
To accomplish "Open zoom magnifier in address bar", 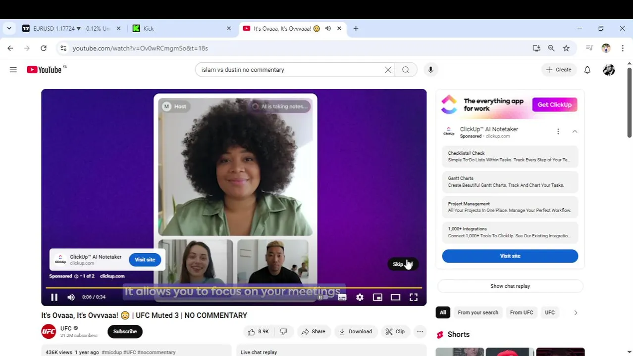I will 551,48.
